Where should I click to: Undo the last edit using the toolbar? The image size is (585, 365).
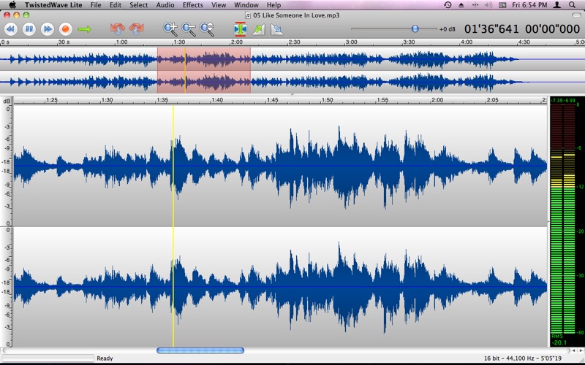pyautogui.click(x=117, y=29)
